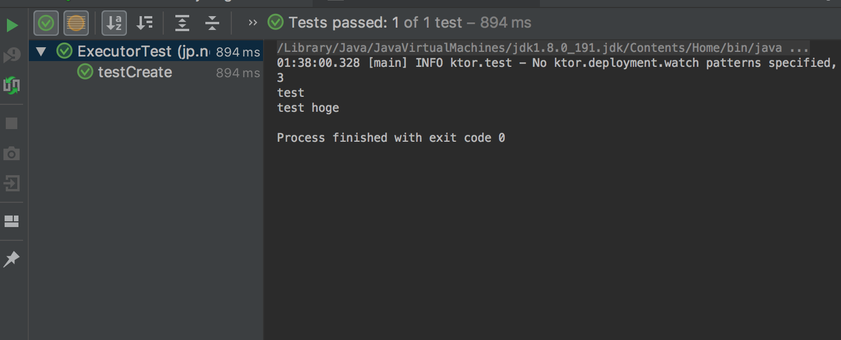Image resolution: width=841 pixels, height=340 pixels.
Task: Sort tests alphabetically
Action: [x=114, y=23]
